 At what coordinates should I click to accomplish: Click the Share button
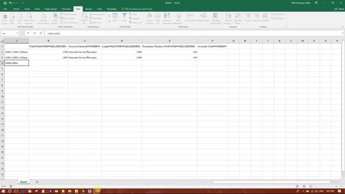(x=339, y=9)
